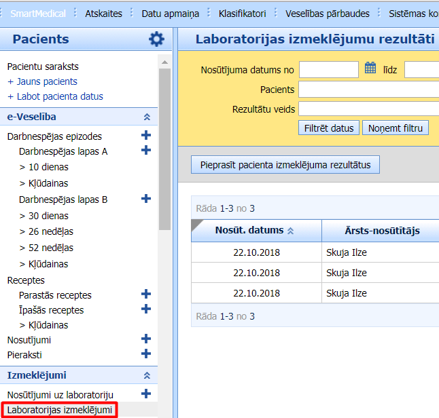Viewport: 439px width, 418px height.
Task: Add new Pieraksti with plus icon
Action: pyautogui.click(x=145, y=354)
